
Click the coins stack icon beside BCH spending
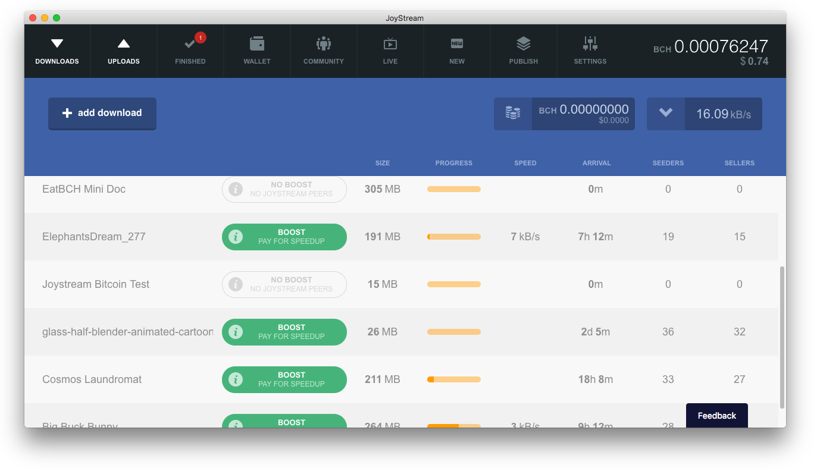513,113
